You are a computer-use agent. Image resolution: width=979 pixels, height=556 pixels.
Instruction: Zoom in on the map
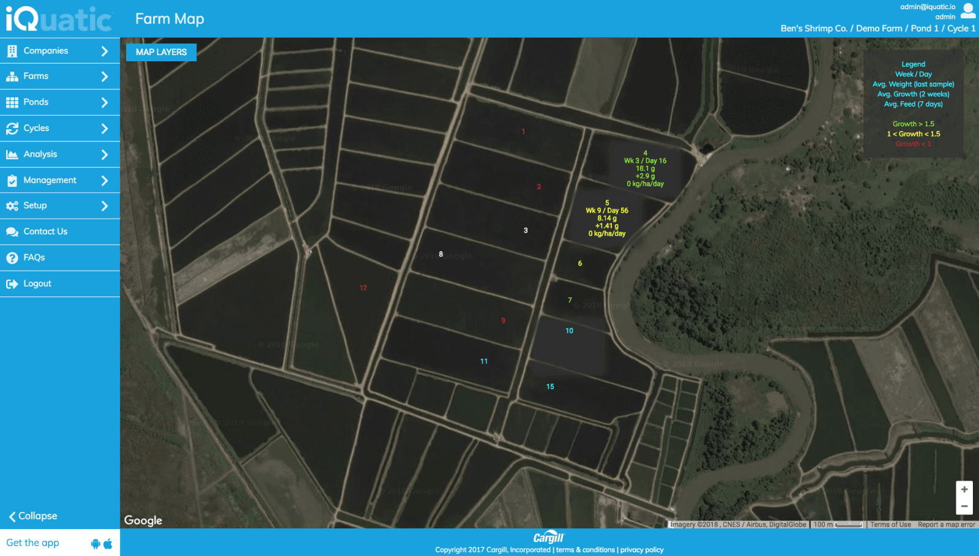pyautogui.click(x=964, y=489)
